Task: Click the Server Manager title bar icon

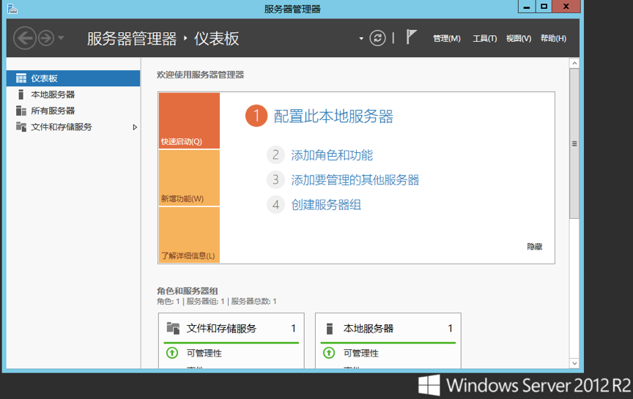Action: [x=12, y=9]
